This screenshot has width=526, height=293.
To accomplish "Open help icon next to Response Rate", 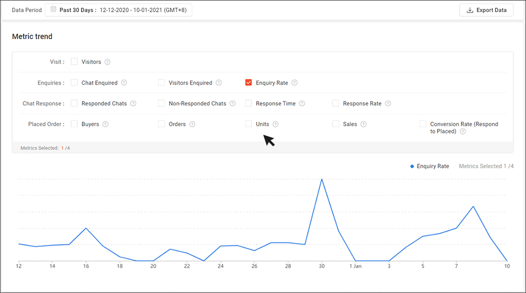I will click(388, 104).
